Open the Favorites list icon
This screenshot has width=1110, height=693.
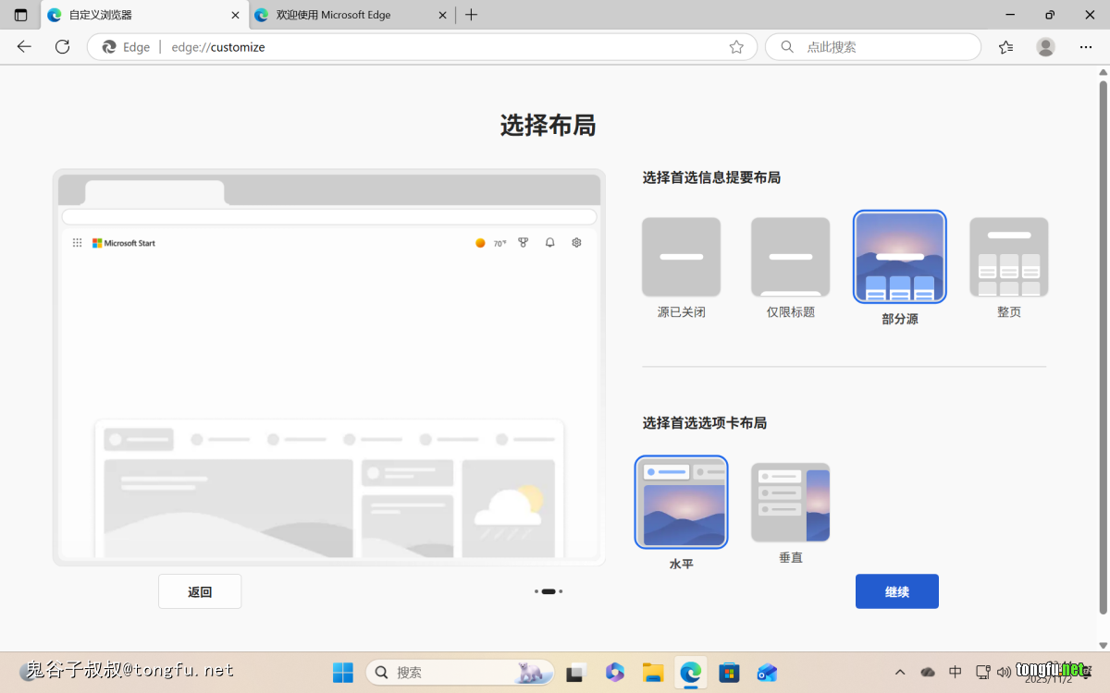click(x=1006, y=47)
